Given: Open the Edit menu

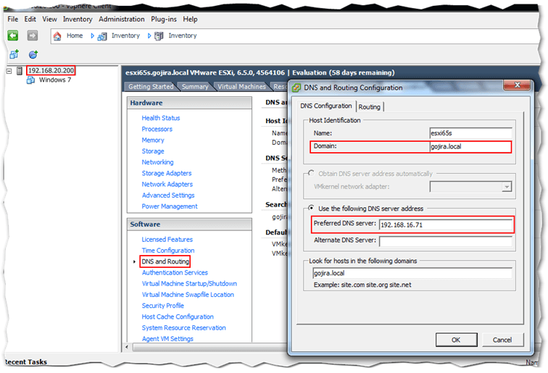Looking at the screenshot, I should [x=30, y=20].
